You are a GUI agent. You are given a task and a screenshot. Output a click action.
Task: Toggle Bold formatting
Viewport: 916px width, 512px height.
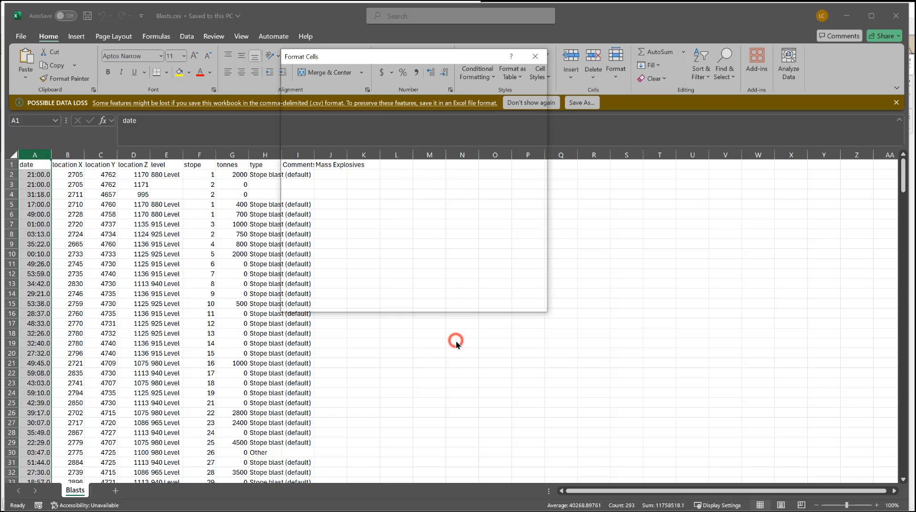(x=108, y=72)
